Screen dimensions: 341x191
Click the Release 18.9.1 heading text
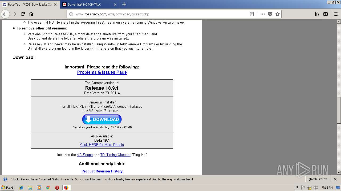102,88
